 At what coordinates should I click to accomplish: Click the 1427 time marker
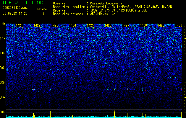click(126, 25)
